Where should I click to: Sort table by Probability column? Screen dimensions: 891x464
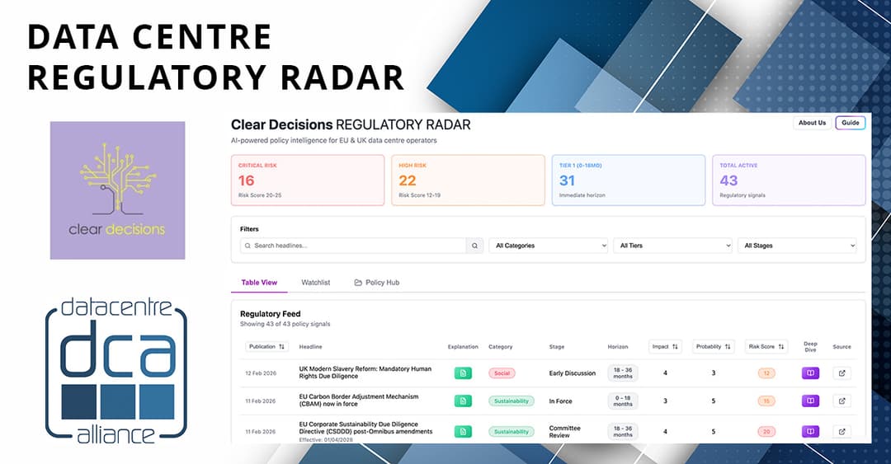tap(713, 346)
